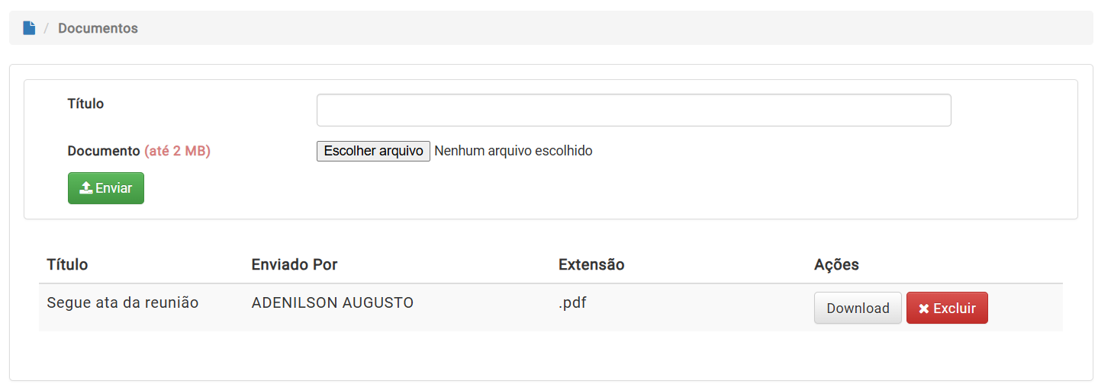Open the Escolher arquivo file chooser

tap(373, 151)
